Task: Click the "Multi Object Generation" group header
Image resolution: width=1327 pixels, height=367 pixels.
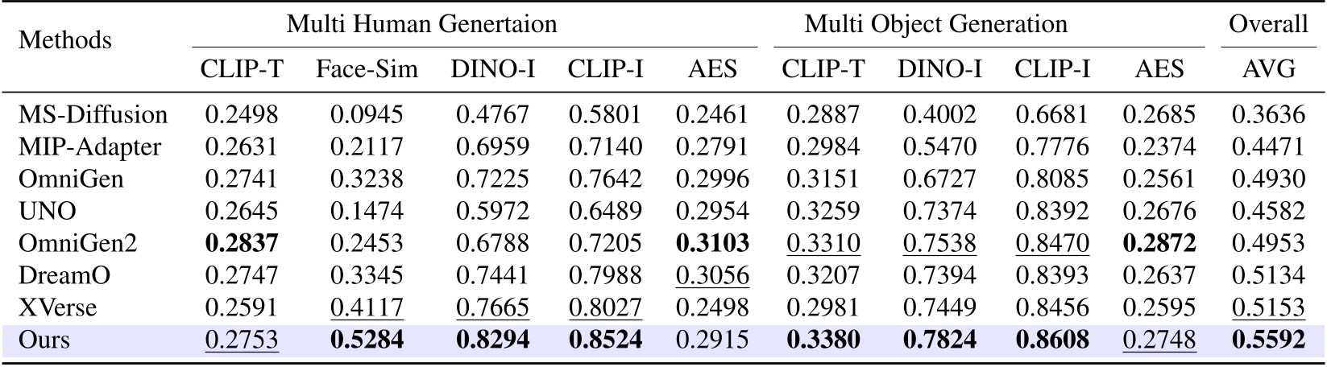Action: [935, 24]
